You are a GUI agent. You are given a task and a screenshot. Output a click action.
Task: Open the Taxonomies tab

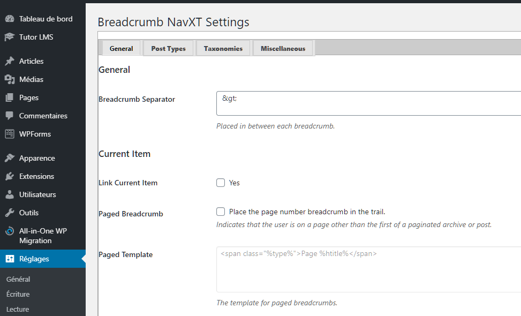coord(223,48)
